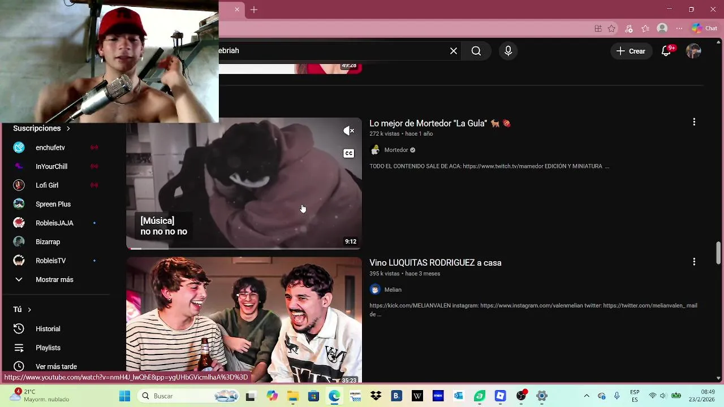Open Lofi Girl subscription
724x407 pixels.
(55, 185)
